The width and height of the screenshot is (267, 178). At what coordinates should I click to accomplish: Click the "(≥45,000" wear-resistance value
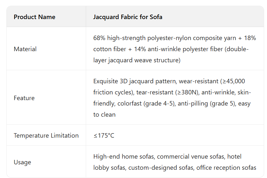[x=232, y=81]
